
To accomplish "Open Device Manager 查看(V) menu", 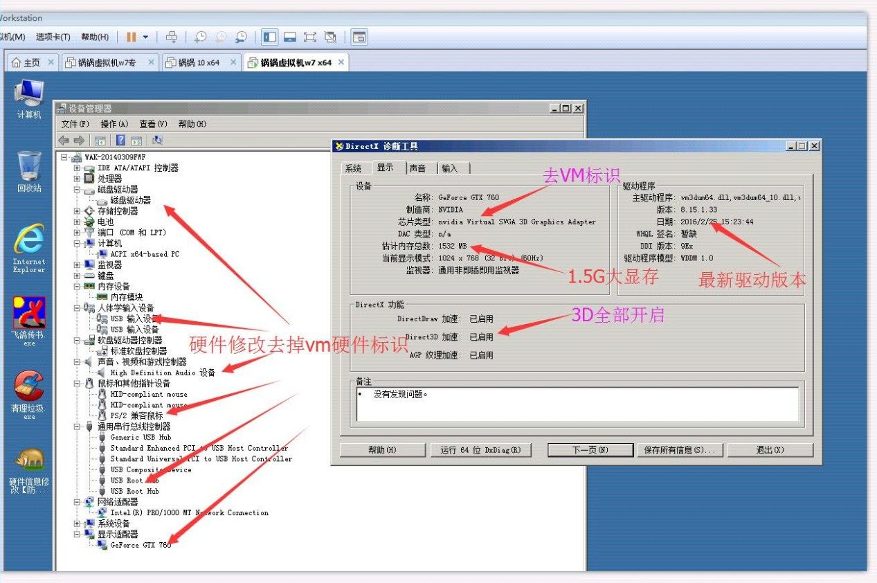I will point(153,124).
